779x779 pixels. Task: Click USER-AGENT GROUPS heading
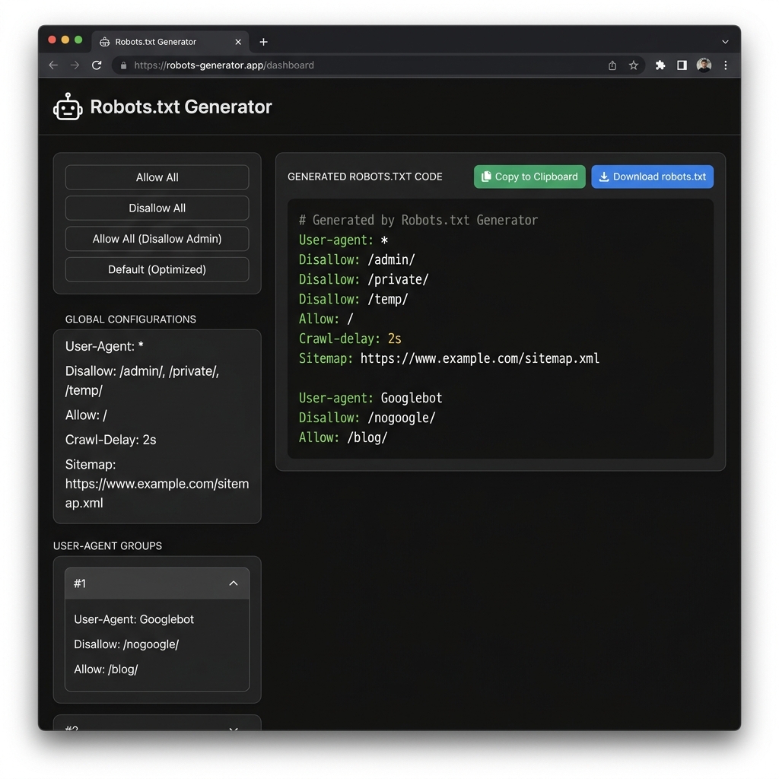point(107,546)
